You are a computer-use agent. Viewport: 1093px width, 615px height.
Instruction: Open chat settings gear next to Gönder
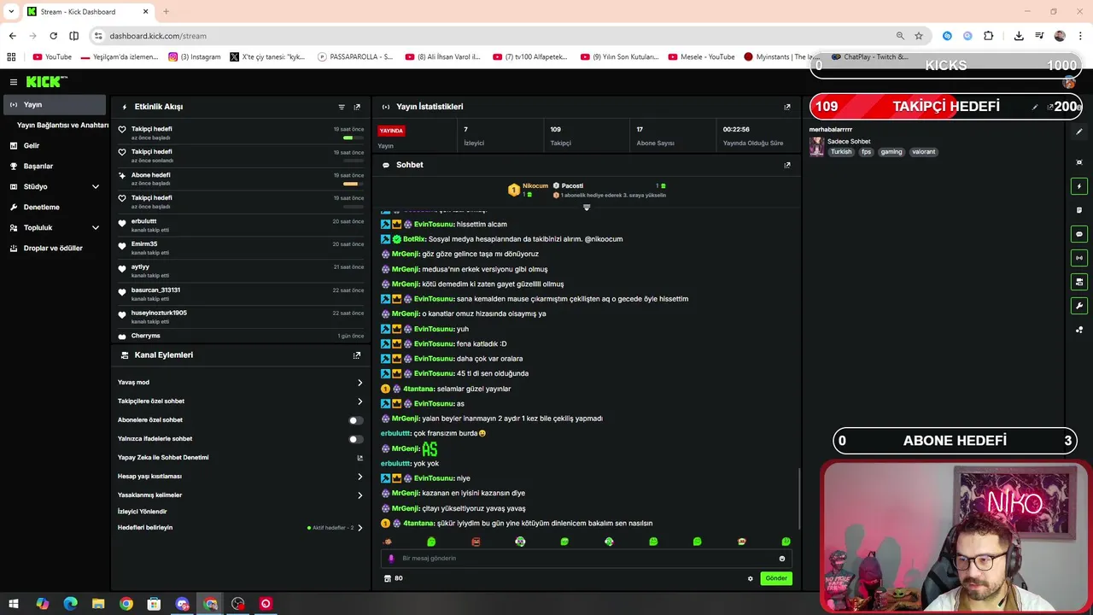coord(751,578)
